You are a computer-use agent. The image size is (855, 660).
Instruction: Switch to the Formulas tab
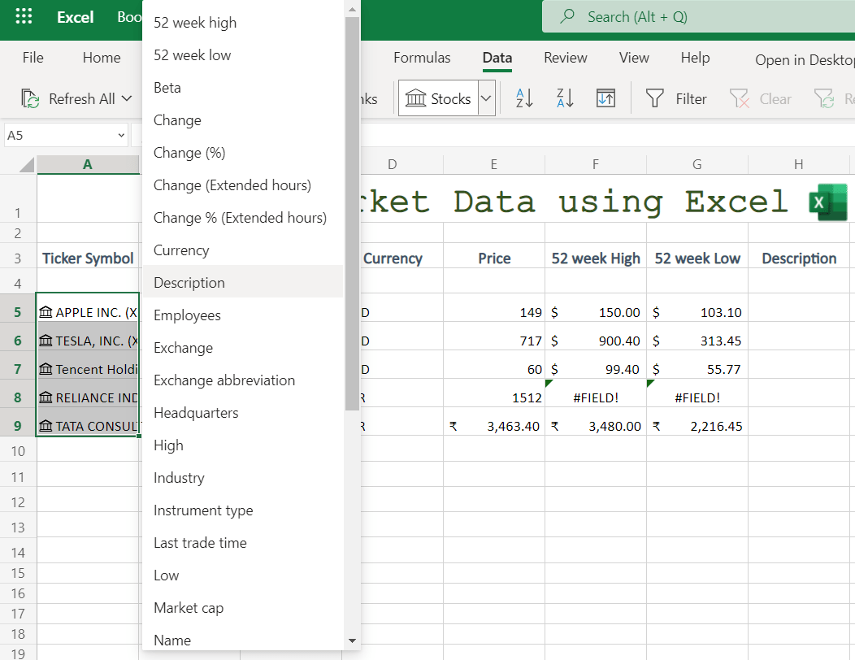click(422, 58)
